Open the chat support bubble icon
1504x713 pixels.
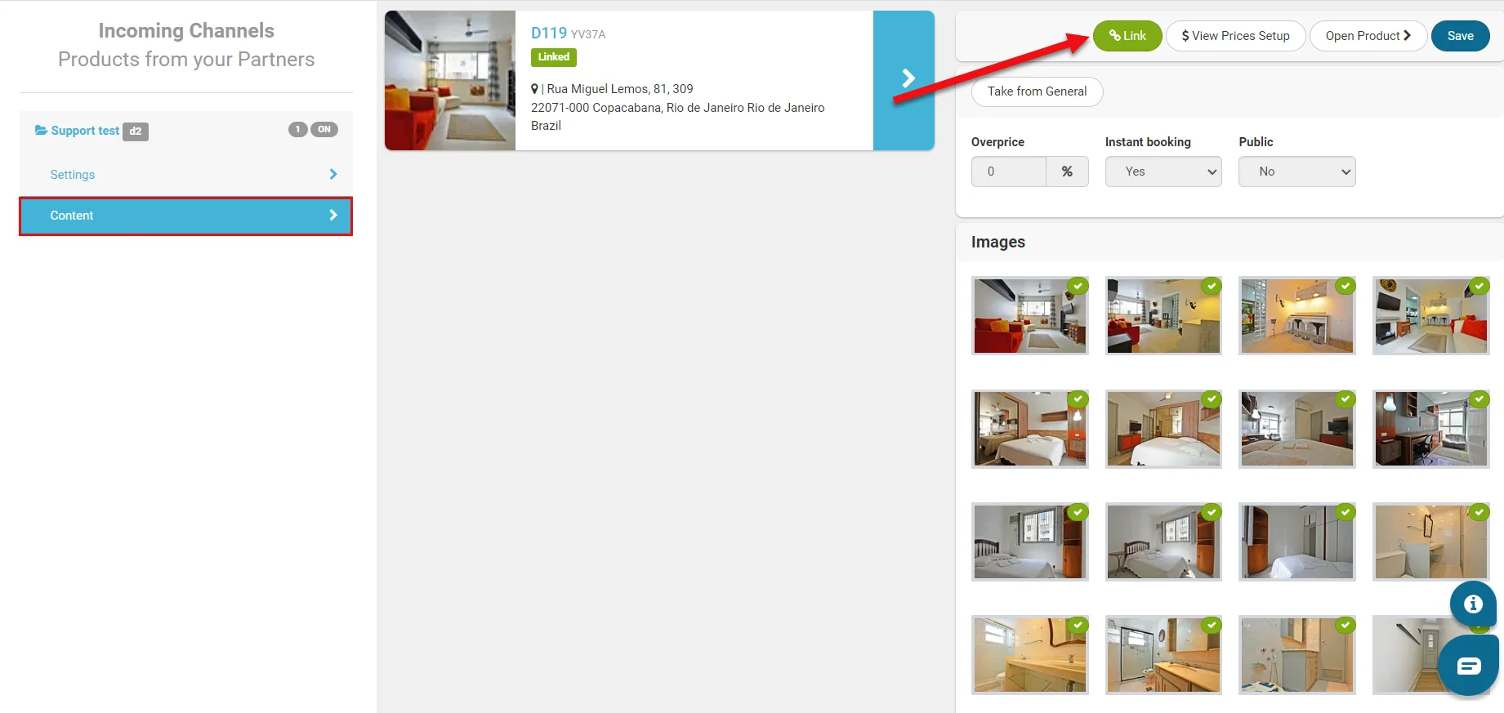click(x=1468, y=666)
